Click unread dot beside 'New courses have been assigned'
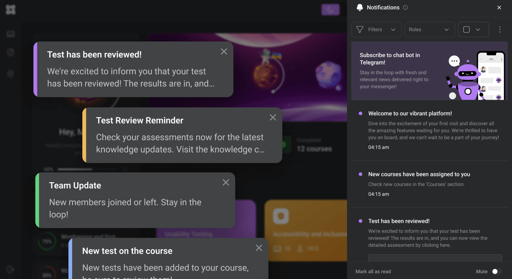The height and width of the screenshot is (279, 512). click(360, 174)
